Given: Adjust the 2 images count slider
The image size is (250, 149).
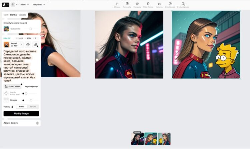Looking at the screenshot, I should pos(31,100).
